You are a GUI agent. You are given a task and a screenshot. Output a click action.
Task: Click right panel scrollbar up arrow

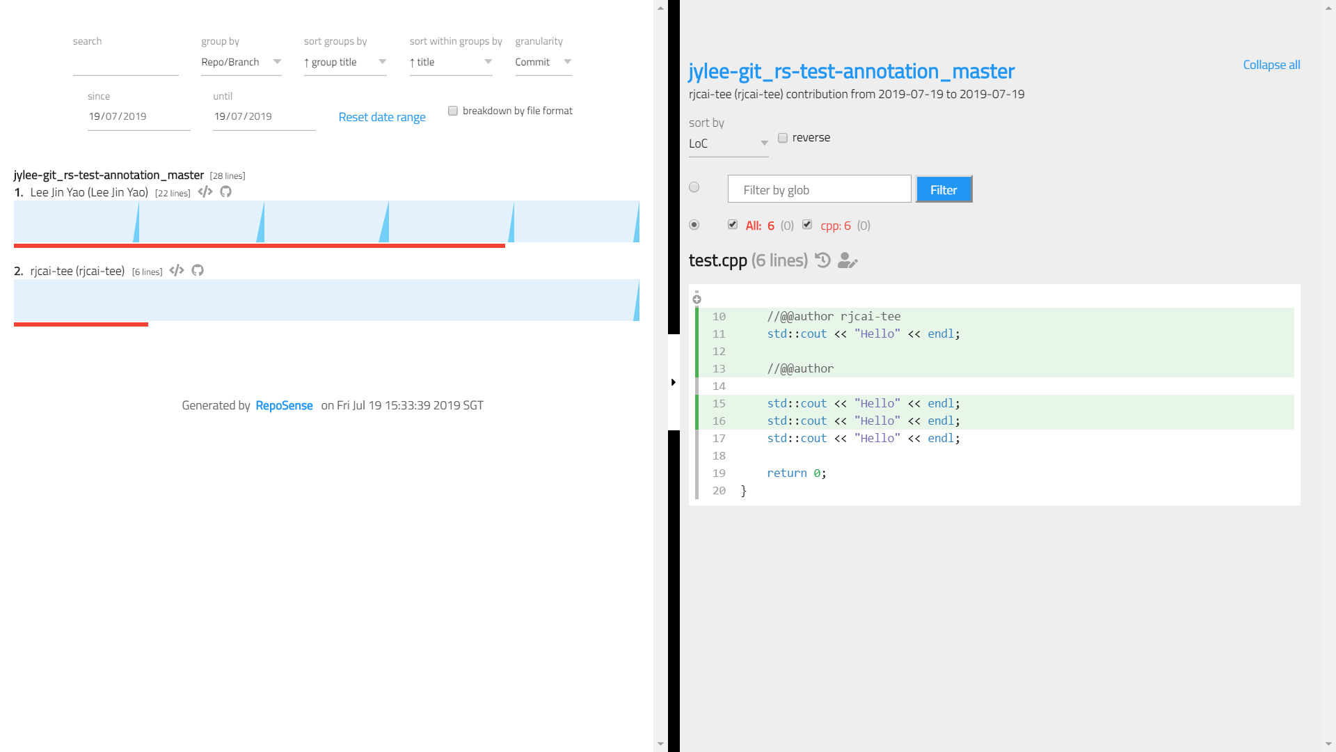(x=1328, y=8)
